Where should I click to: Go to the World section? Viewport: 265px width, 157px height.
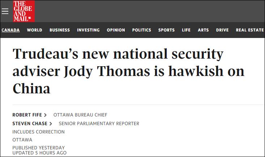pos(34,30)
